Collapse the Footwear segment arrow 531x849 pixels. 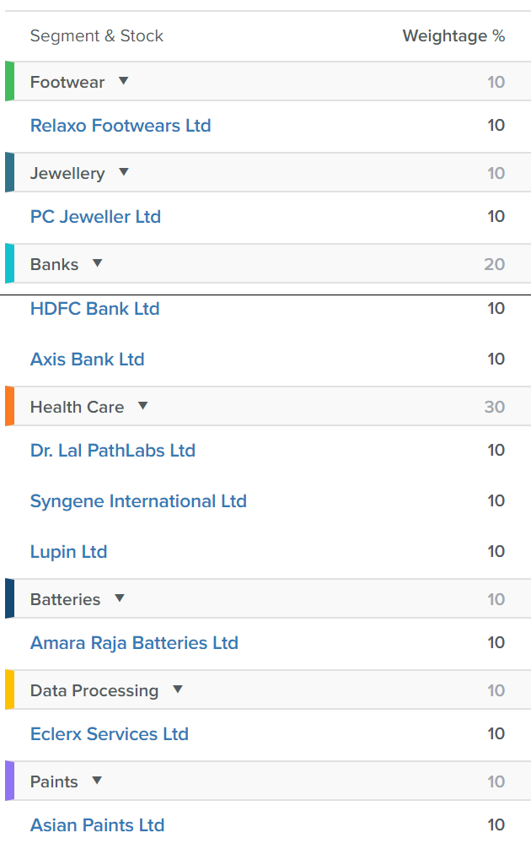click(x=123, y=81)
